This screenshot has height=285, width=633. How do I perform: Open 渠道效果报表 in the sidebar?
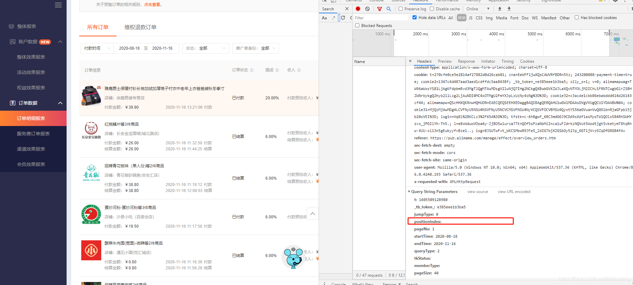pyautogui.click(x=31, y=149)
